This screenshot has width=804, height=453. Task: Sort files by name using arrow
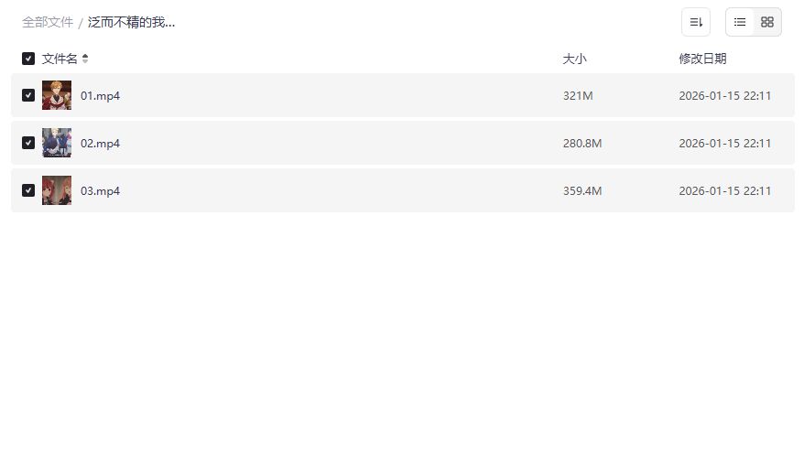click(85, 59)
